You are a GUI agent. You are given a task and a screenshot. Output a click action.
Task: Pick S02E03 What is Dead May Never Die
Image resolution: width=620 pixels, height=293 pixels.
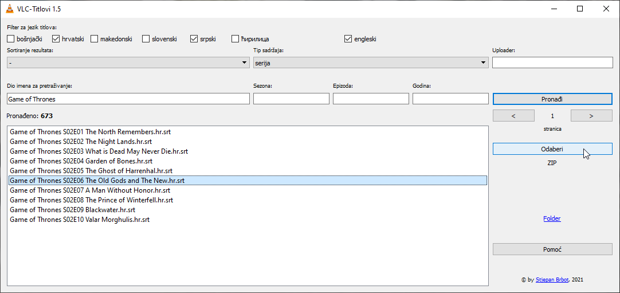[x=248, y=151]
